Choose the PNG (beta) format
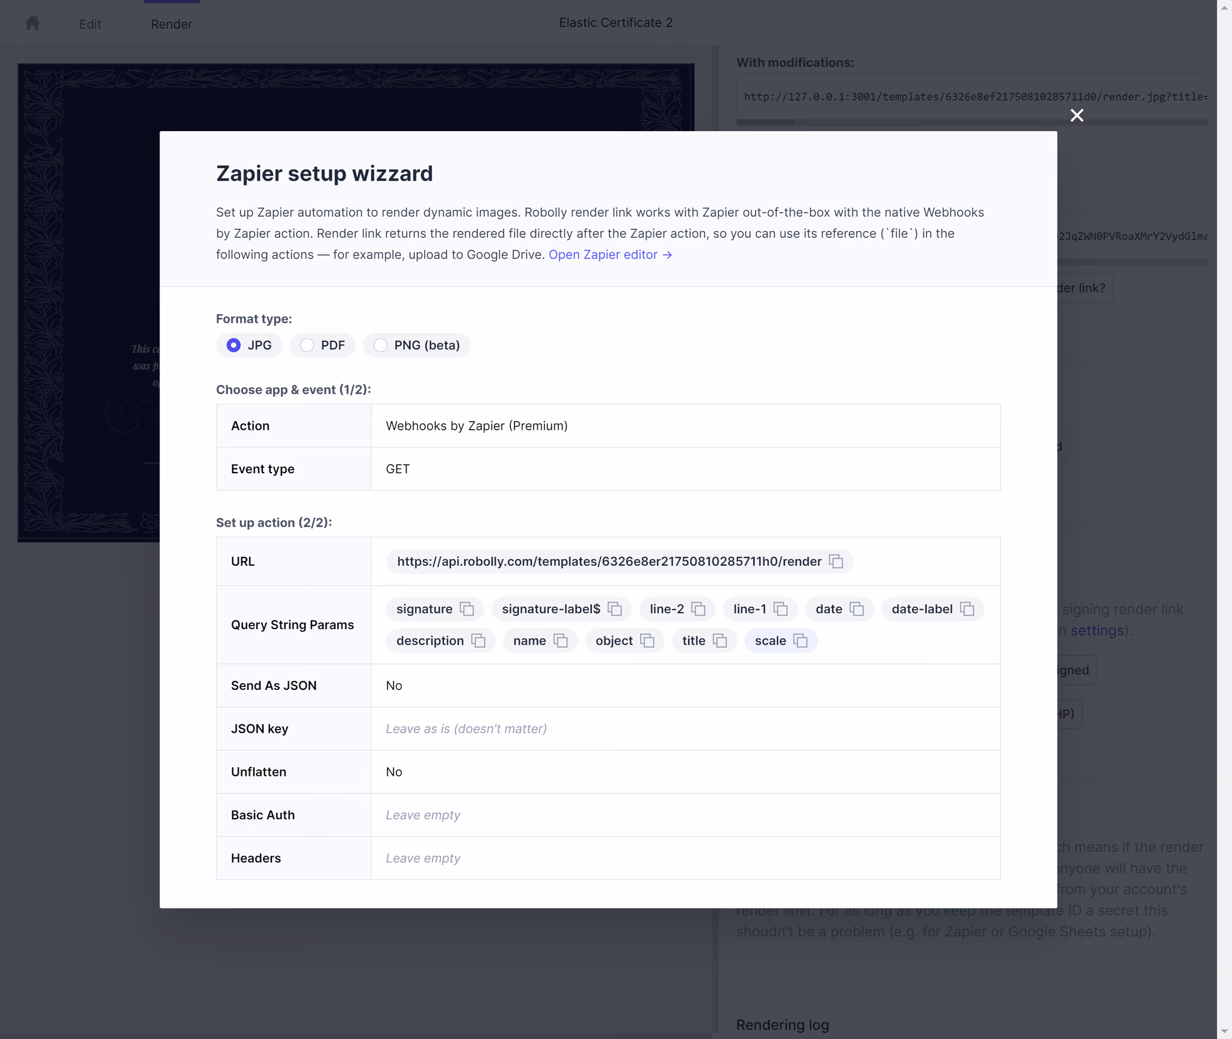Viewport: 1232px width, 1039px height. (x=380, y=345)
